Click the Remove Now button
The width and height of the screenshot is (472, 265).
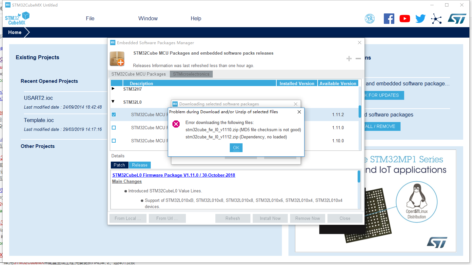(x=307, y=218)
